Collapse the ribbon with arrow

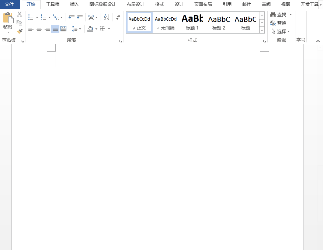[x=318, y=41]
